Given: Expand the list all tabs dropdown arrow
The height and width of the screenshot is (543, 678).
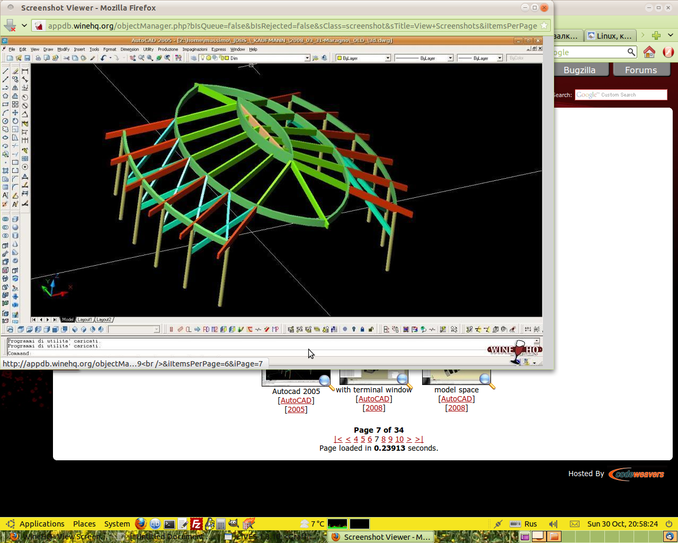Looking at the screenshot, I should [x=670, y=36].
